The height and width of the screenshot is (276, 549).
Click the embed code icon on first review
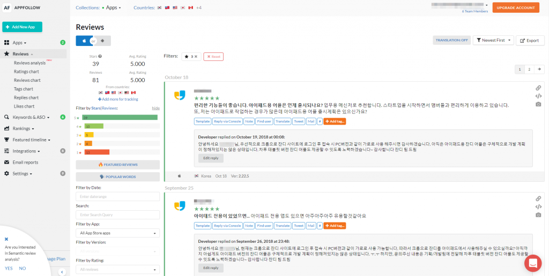[538, 96]
